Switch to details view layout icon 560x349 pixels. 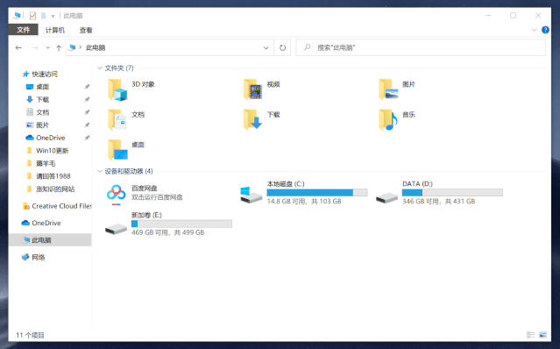[x=531, y=335]
